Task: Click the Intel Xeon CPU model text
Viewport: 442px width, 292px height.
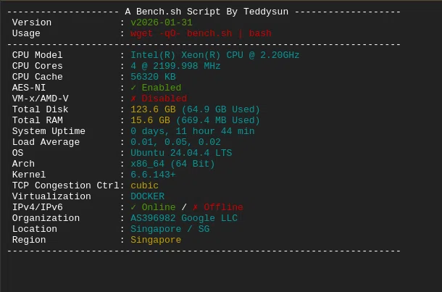Action: 214,55
